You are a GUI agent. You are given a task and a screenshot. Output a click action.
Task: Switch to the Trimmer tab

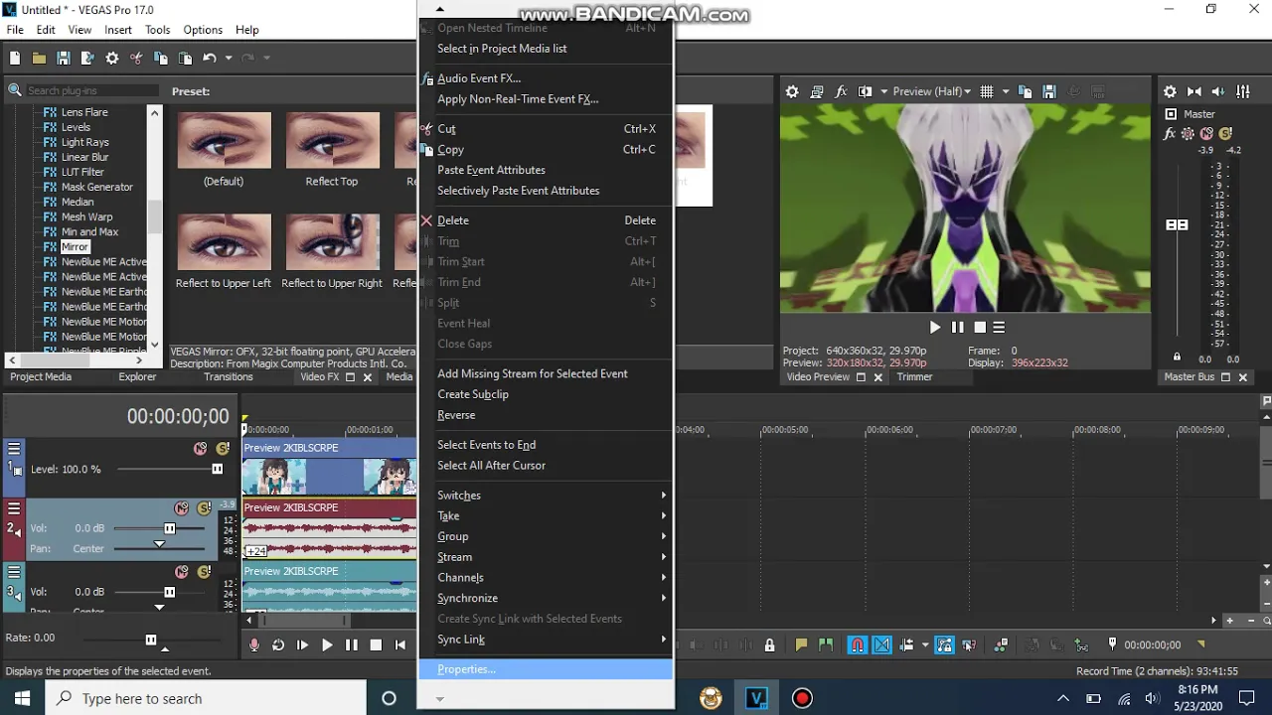click(914, 377)
